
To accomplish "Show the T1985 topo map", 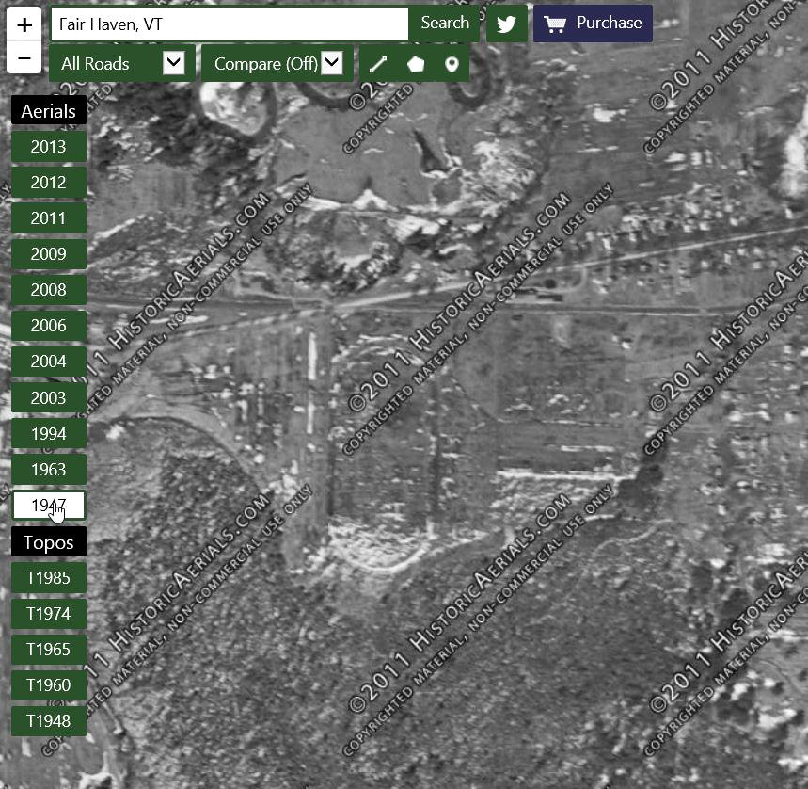I will point(49,577).
